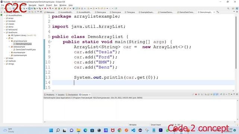Open Windows Start menu on taskbar
Screen dimensions: 239x134
point(51,130)
